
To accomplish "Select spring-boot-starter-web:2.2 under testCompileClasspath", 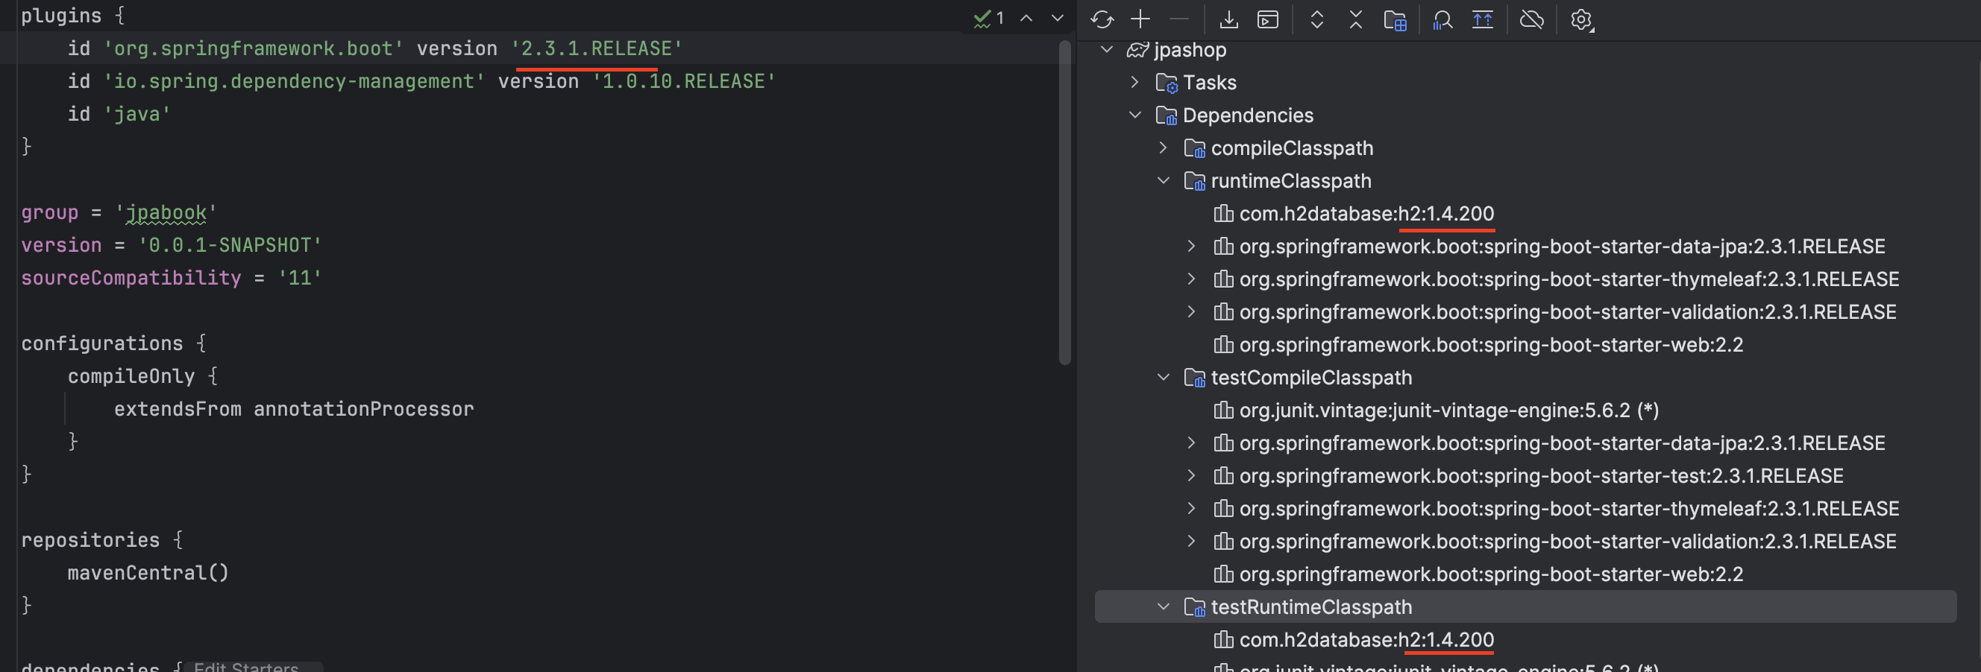I will tap(1526, 574).
